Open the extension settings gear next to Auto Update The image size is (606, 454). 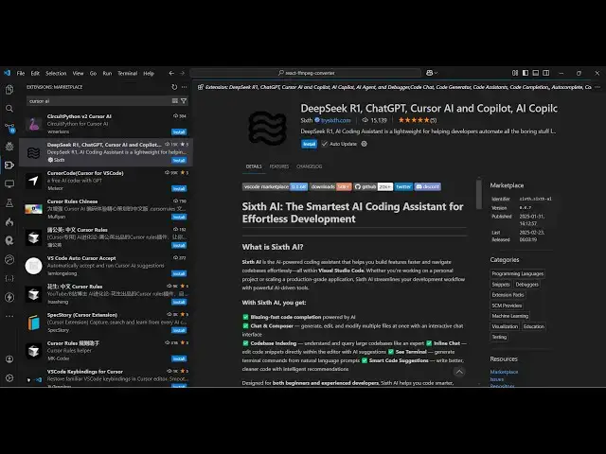pyautogui.click(x=364, y=144)
